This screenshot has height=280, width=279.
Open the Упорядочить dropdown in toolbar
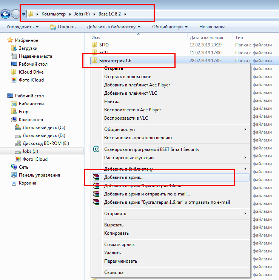(x=23, y=27)
